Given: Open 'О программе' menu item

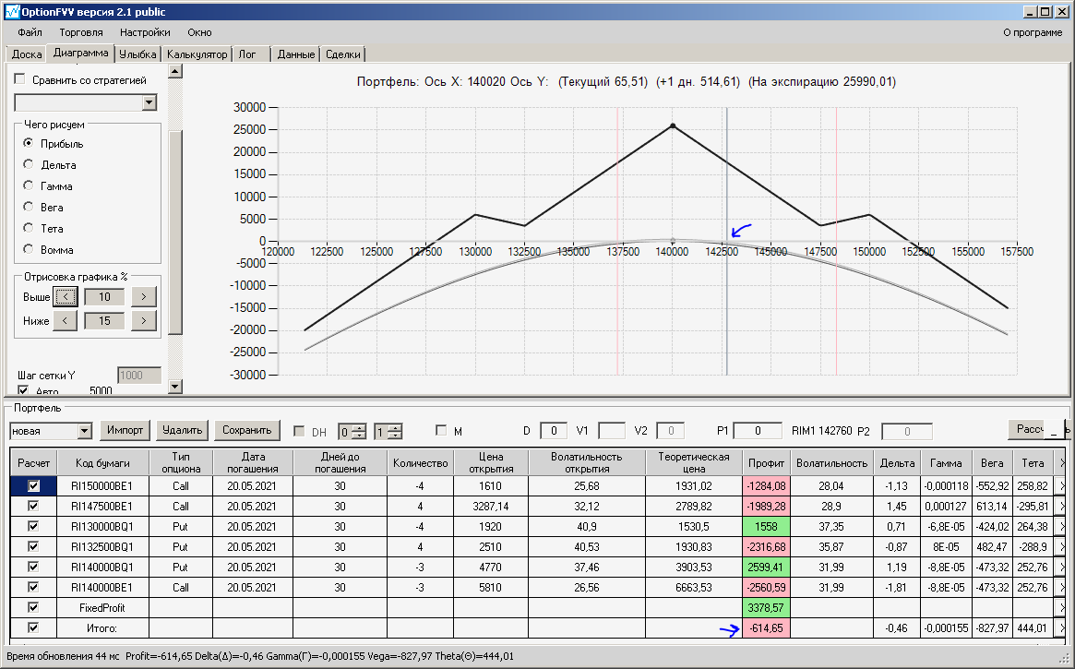Looking at the screenshot, I should pyautogui.click(x=1033, y=32).
